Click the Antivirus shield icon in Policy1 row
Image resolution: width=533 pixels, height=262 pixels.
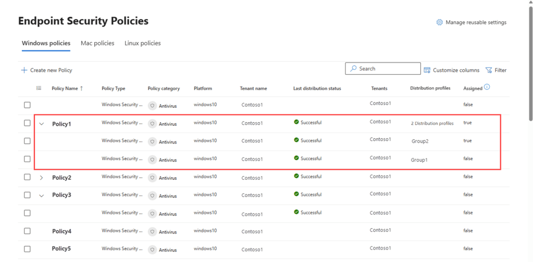[152, 124]
